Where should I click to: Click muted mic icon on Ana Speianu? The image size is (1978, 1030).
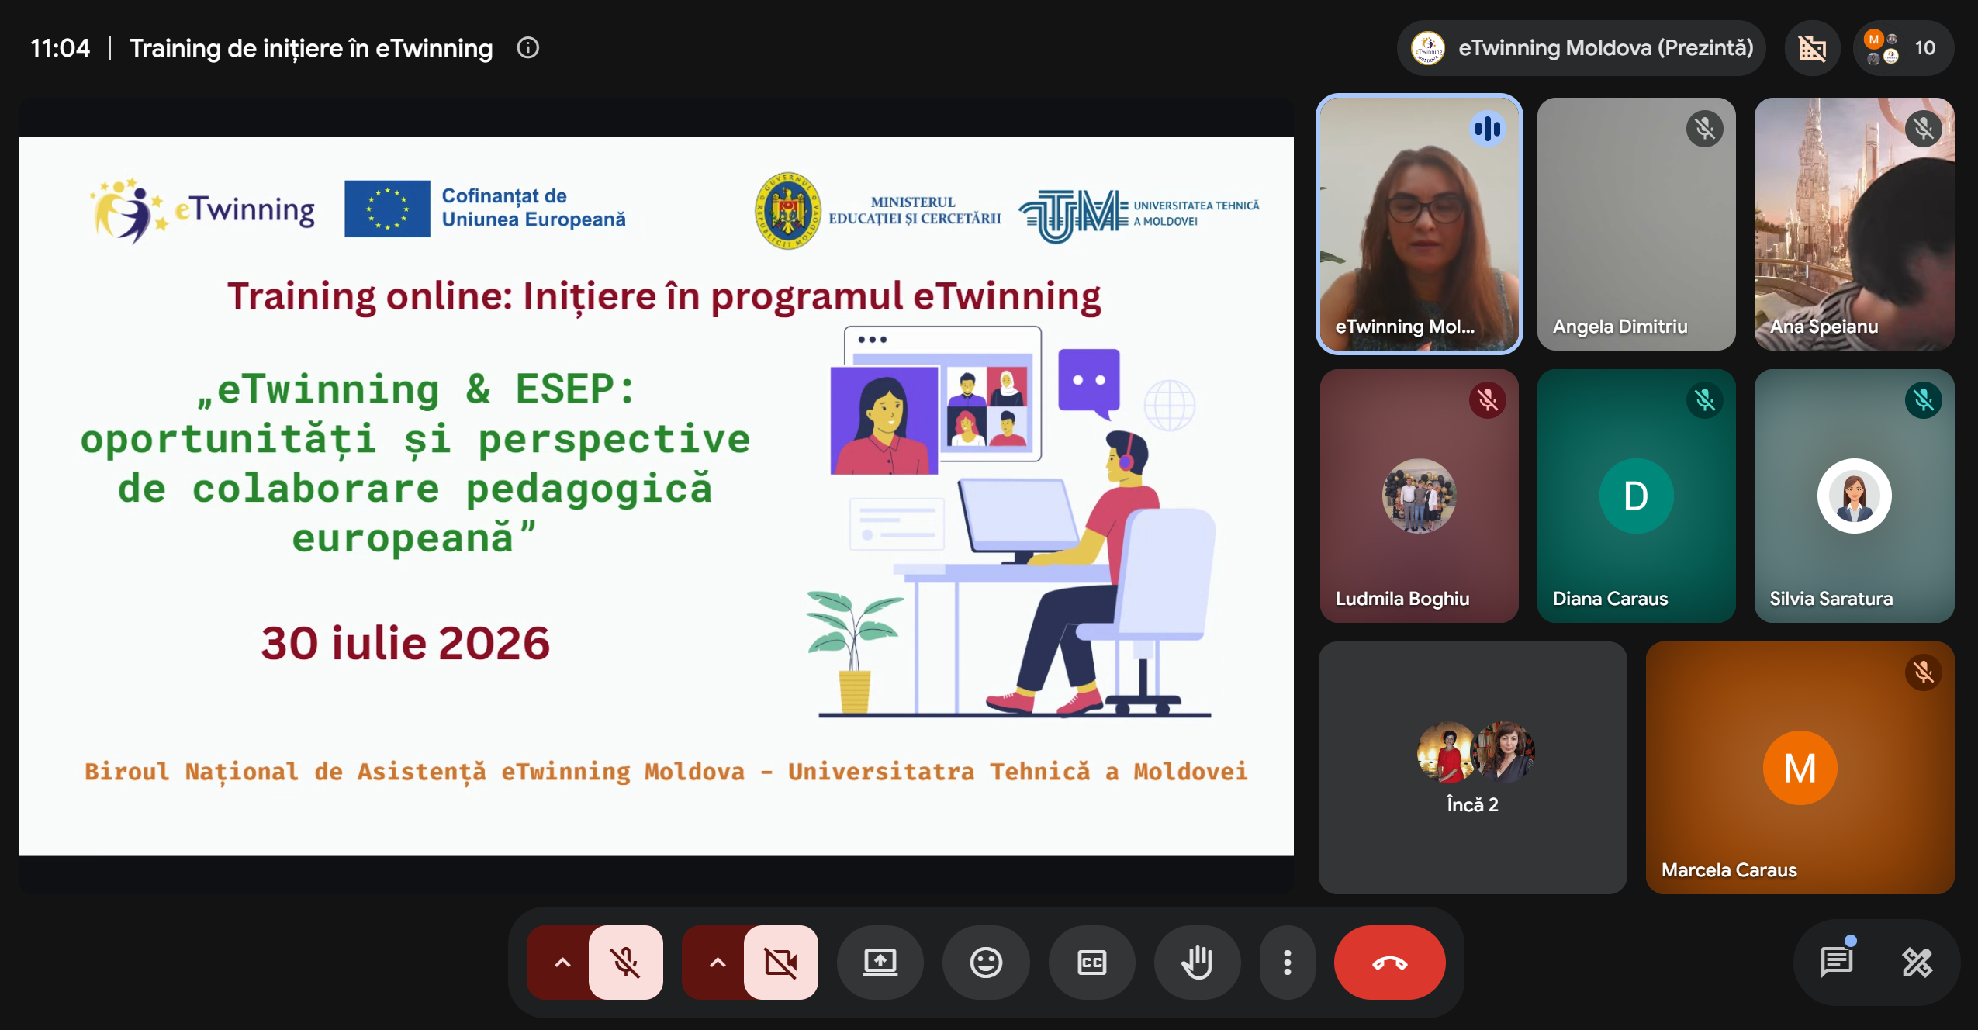pyautogui.click(x=1924, y=129)
